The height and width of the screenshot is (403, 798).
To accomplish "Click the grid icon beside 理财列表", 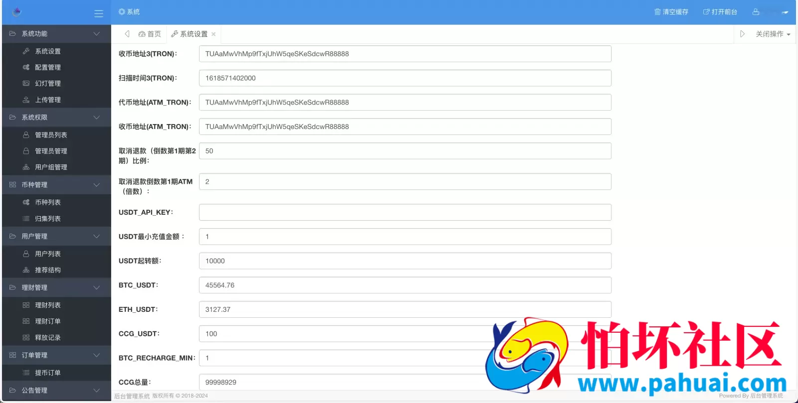I will [26, 305].
